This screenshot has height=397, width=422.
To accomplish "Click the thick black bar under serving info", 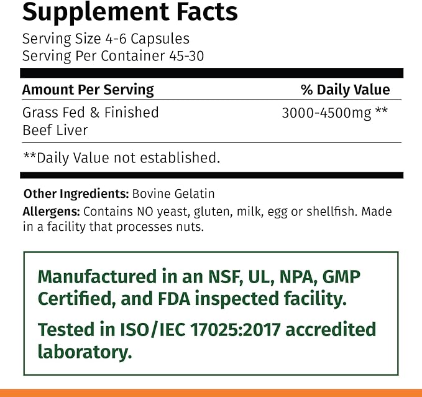I will click(212, 73).
